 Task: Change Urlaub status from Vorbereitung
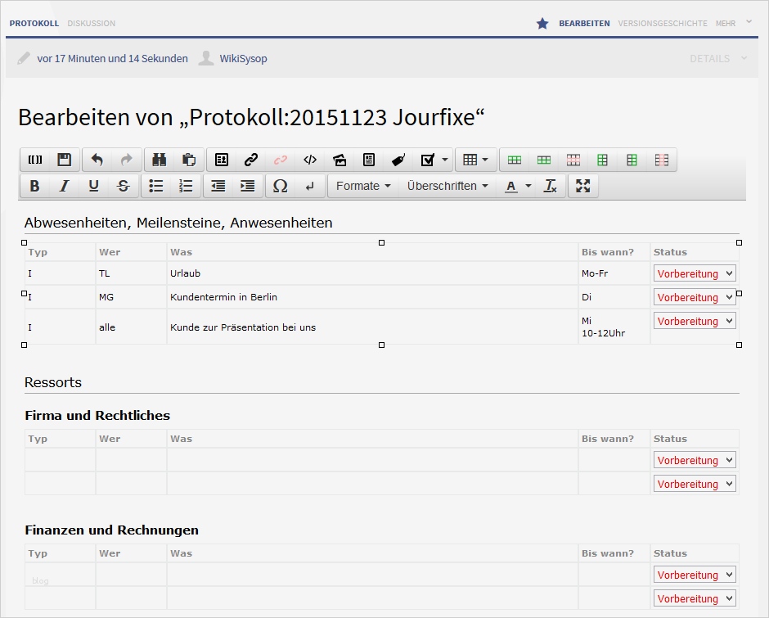pos(695,273)
